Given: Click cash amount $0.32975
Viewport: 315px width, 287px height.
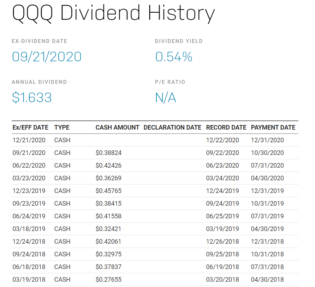Looking at the screenshot, I should pyautogui.click(x=108, y=254).
